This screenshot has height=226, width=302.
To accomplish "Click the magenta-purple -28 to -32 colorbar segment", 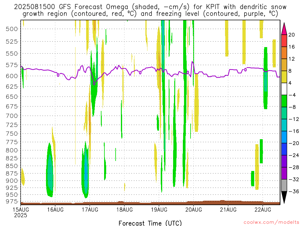I will (284, 173).
